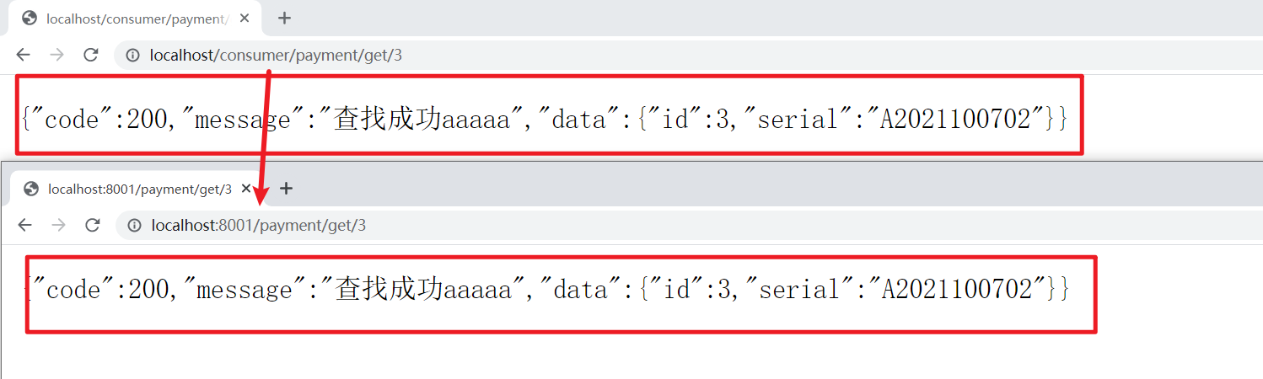Click the JSON response in top window

click(545, 120)
